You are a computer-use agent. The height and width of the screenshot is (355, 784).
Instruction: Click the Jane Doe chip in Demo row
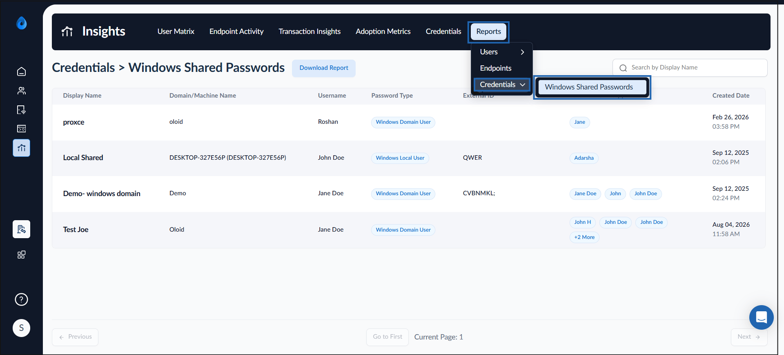click(585, 194)
